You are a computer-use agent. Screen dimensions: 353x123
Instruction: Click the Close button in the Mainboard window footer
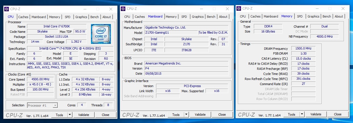[222, 115]
